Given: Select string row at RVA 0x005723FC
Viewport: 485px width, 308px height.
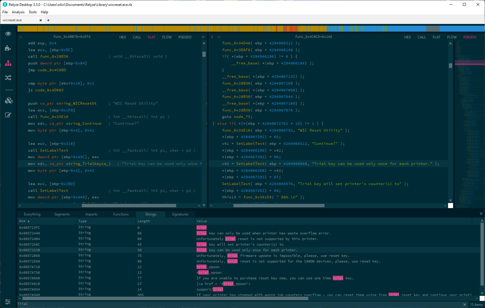Looking at the screenshot, I should pos(249,228).
